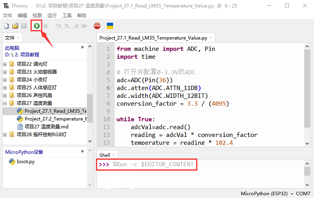Collapse the 项目27 温度测量 folder
The height and width of the screenshot is (198, 314).
point(5,103)
